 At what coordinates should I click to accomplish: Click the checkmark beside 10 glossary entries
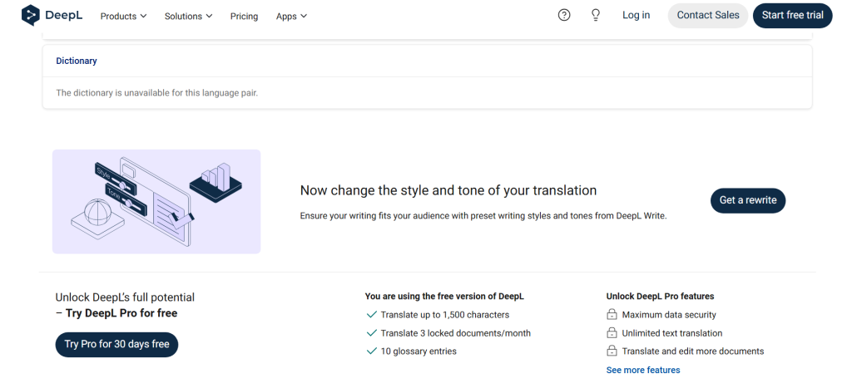click(372, 351)
